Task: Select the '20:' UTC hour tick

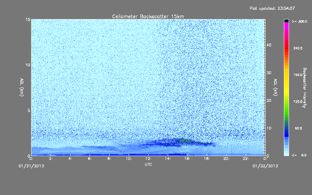Action: [x=226, y=159]
